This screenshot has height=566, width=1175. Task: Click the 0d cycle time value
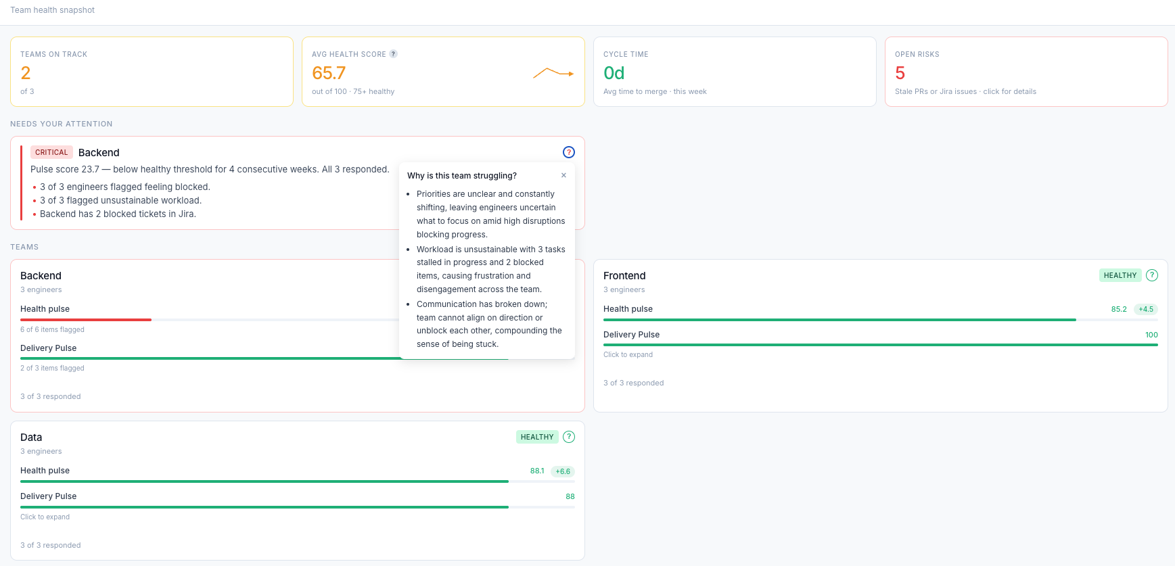pos(614,73)
